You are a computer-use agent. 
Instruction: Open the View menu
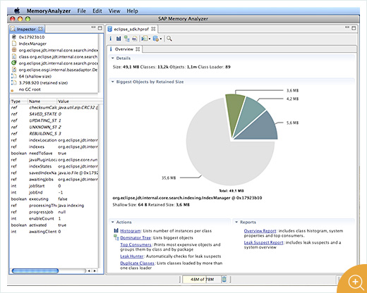click(x=114, y=11)
